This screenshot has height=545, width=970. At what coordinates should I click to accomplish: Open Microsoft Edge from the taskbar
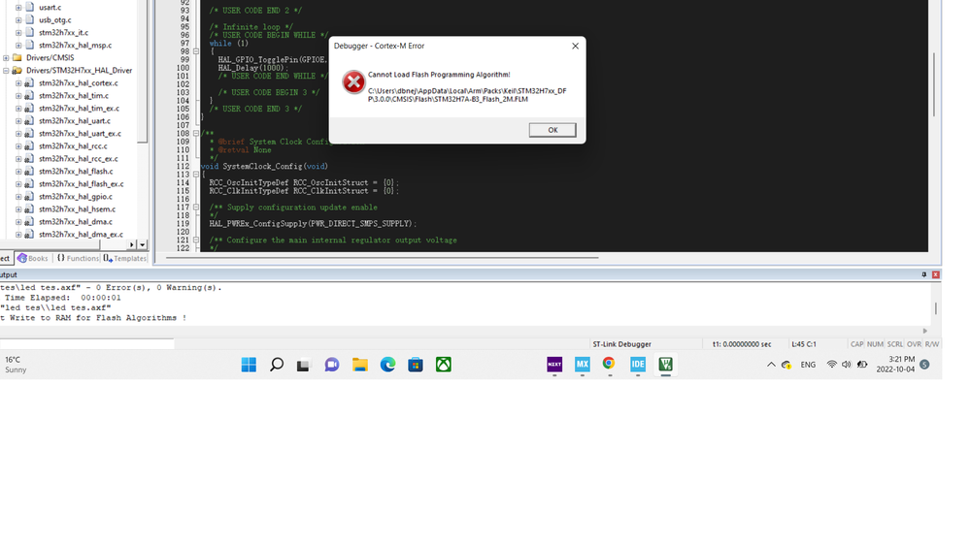(387, 365)
